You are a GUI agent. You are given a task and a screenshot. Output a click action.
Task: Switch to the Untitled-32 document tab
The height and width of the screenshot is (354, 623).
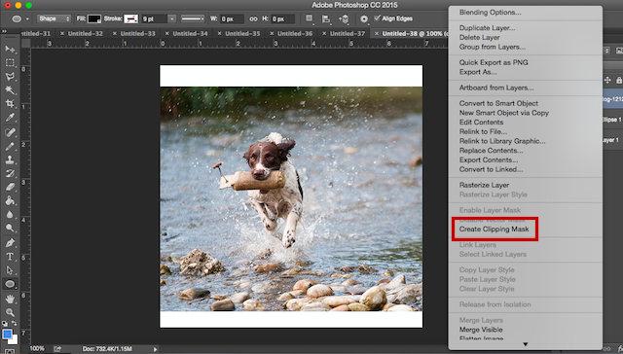(x=85, y=33)
